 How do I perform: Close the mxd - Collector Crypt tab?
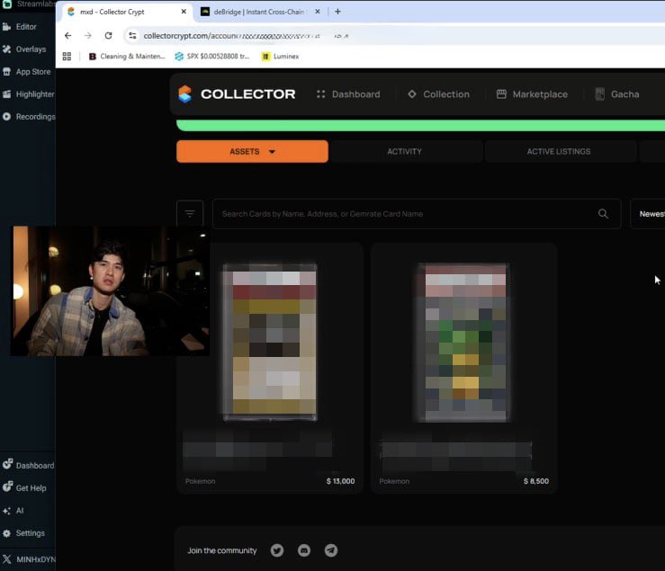tap(184, 12)
